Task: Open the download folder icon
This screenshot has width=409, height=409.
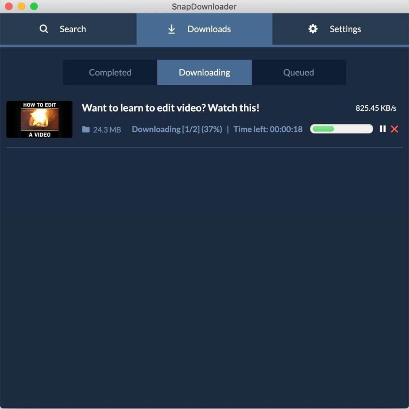Action: click(x=86, y=129)
